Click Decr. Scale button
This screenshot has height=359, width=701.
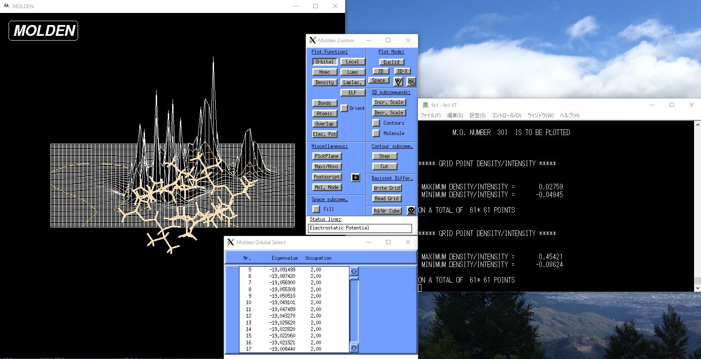pos(389,113)
